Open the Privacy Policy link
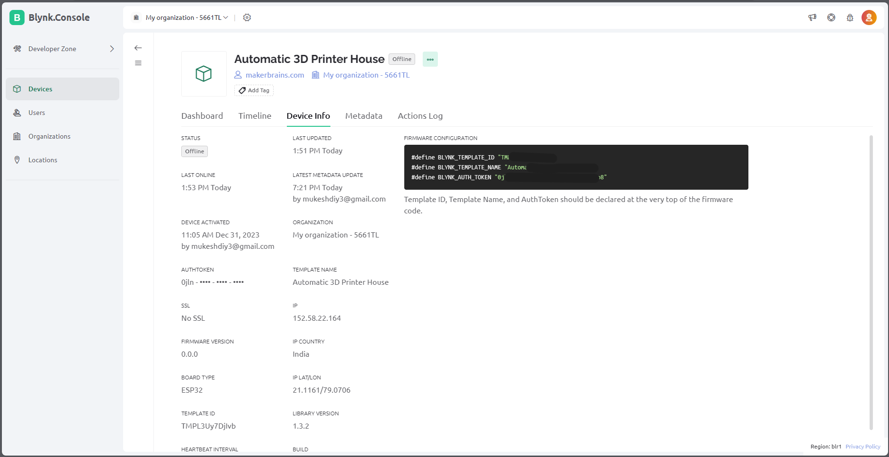The width and height of the screenshot is (889, 457). click(x=863, y=447)
